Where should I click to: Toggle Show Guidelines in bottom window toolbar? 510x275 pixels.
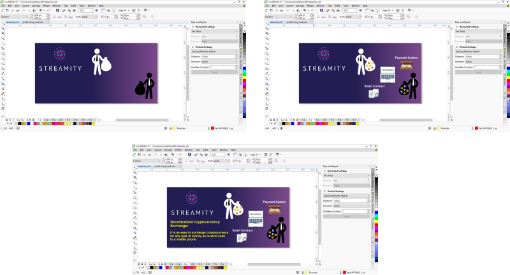[245, 154]
